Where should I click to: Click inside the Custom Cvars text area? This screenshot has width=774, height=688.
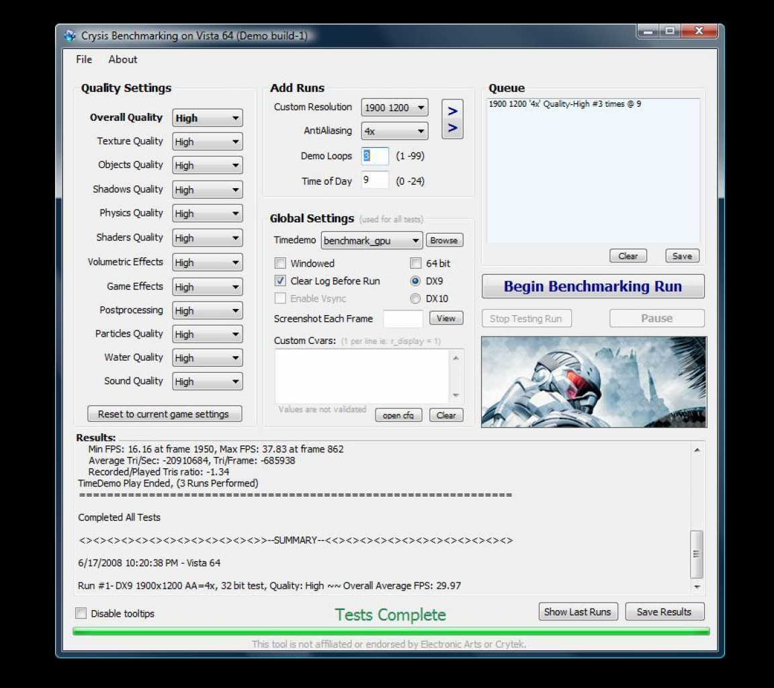(x=362, y=376)
